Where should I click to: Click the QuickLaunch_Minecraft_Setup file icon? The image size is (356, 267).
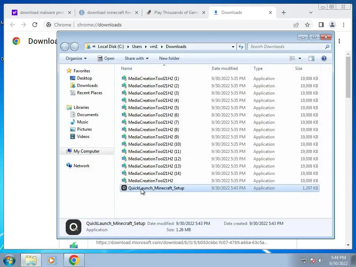pyautogui.click(x=124, y=188)
